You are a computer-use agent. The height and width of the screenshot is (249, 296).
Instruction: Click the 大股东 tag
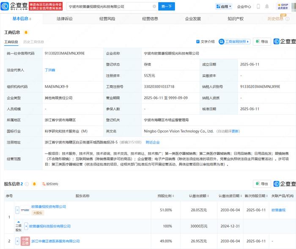point(38,213)
